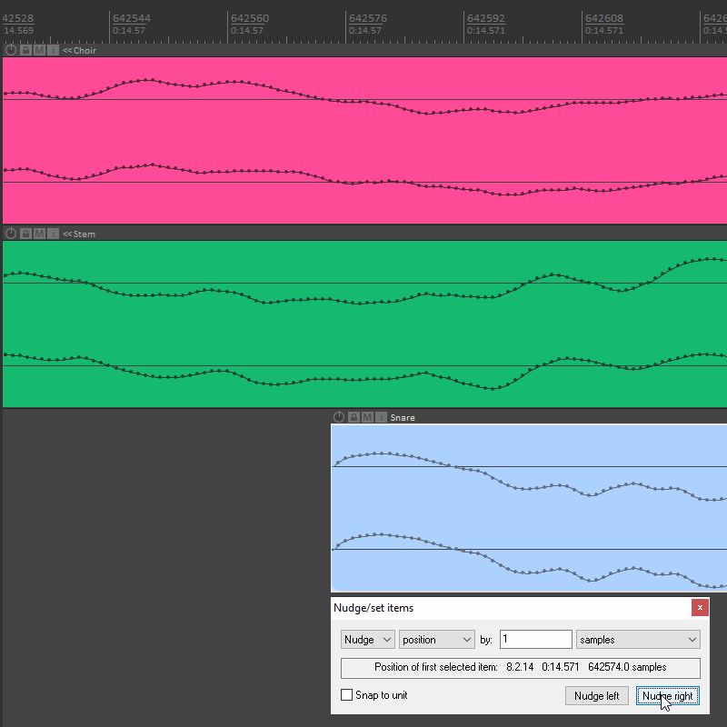Mute the Choir item

click(x=39, y=50)
